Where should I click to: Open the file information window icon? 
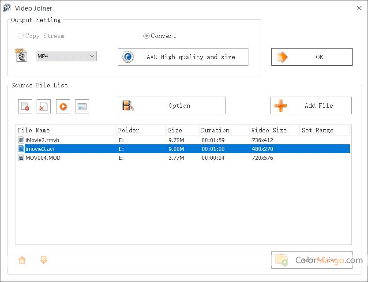point(82,106)
